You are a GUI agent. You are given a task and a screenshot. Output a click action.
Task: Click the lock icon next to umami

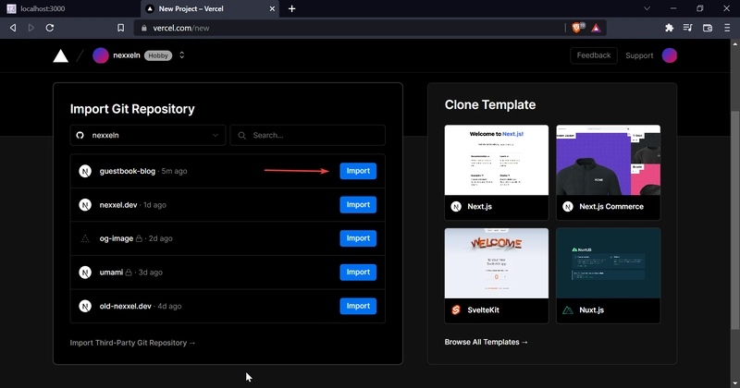pyautogui.click(x=129, y=272)
